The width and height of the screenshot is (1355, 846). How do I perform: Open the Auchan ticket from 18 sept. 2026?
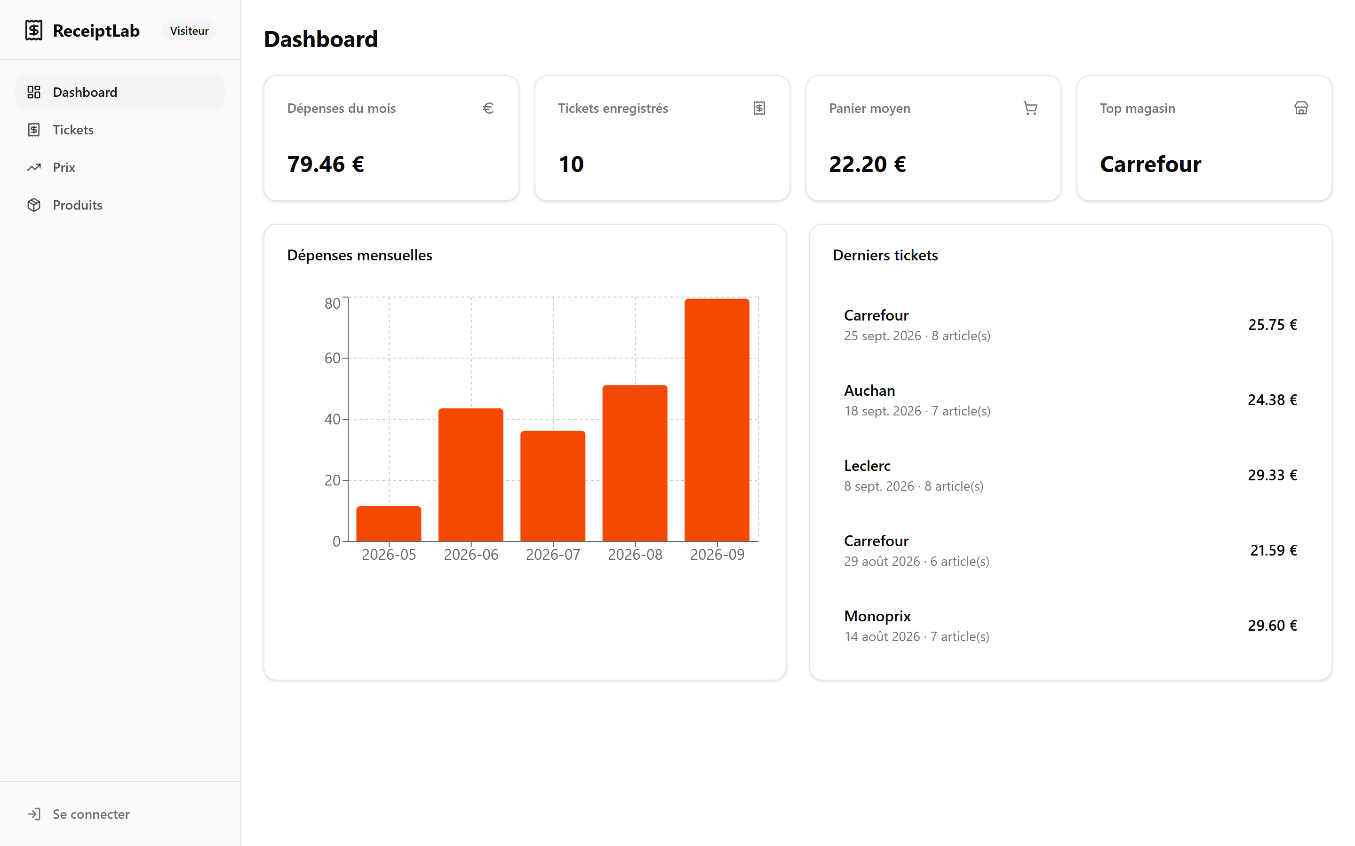pos(1070,400)
